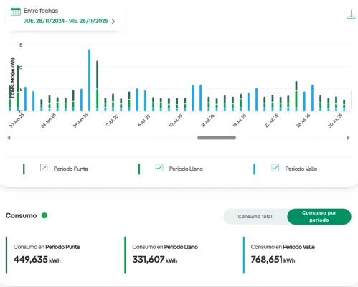Click the 28 Jun. 25 axis label
Viewport: 358px width, 287px height.
(x=80, y=121)
